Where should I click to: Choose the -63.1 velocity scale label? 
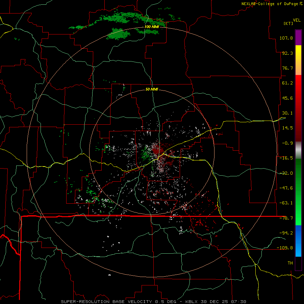(x=286, y=203)
